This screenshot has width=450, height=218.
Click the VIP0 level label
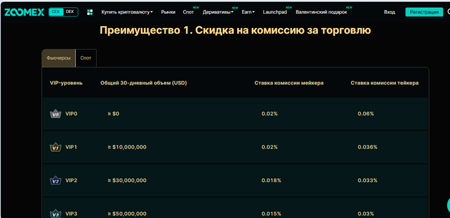click(x=72, y=114)
